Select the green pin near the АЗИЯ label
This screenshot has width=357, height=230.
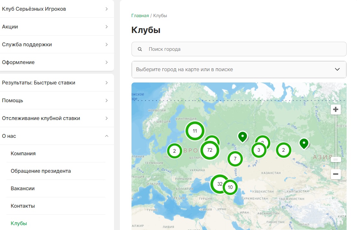304,144
